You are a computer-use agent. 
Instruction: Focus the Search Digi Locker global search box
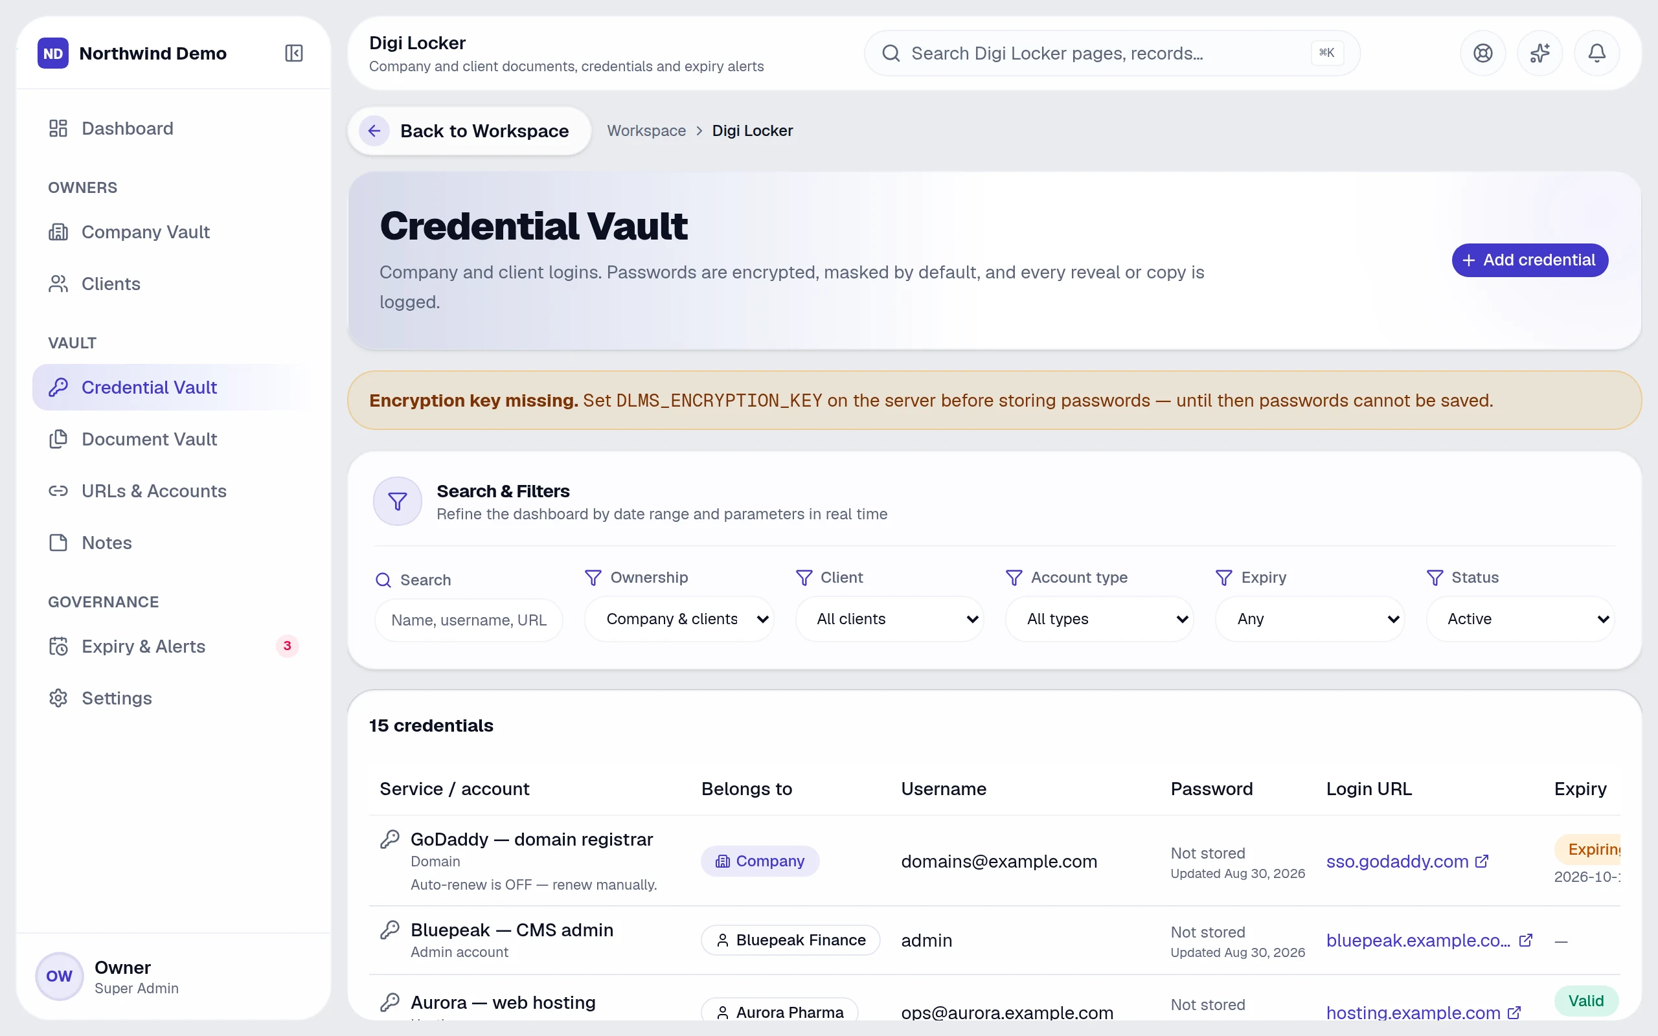[1111, 54]
